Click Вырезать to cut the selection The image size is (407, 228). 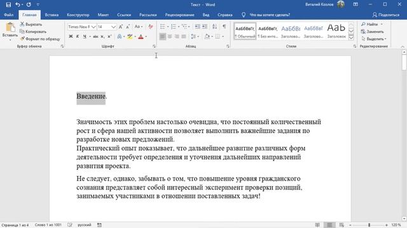point(31,24)
